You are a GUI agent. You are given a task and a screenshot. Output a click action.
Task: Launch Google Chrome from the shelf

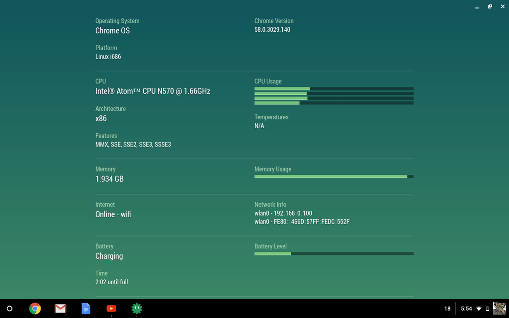pos(35,309)
